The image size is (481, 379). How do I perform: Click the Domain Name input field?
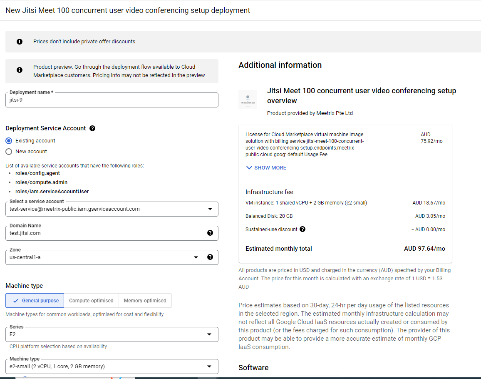pyautogui.click(x=104, y=233)
